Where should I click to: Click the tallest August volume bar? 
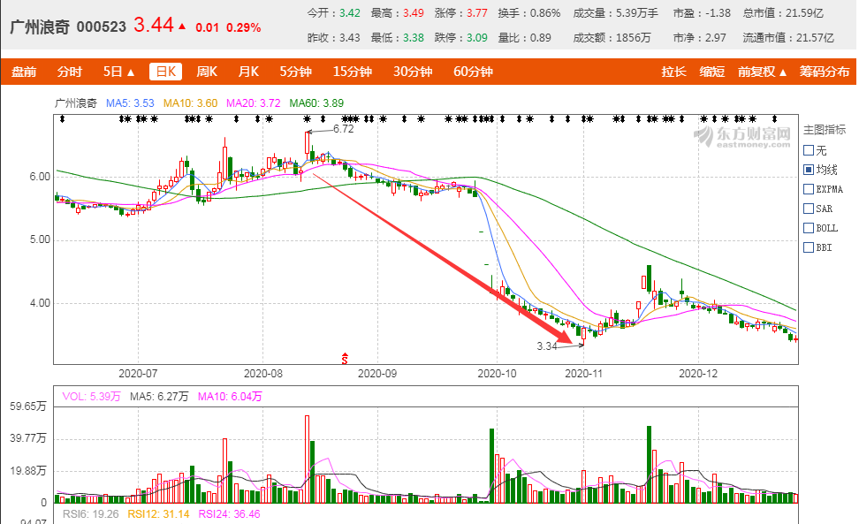click(307, 459)
